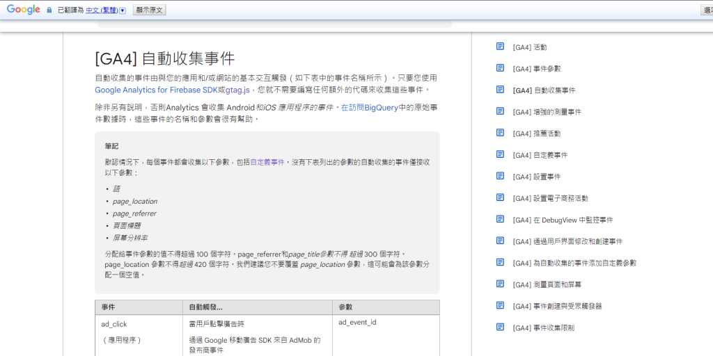The width and height of the screenshot is (713, 356).
Task: Open [GA4] 為自動收集的事件添加自定義參數 link
Action: tap(574, 263)
